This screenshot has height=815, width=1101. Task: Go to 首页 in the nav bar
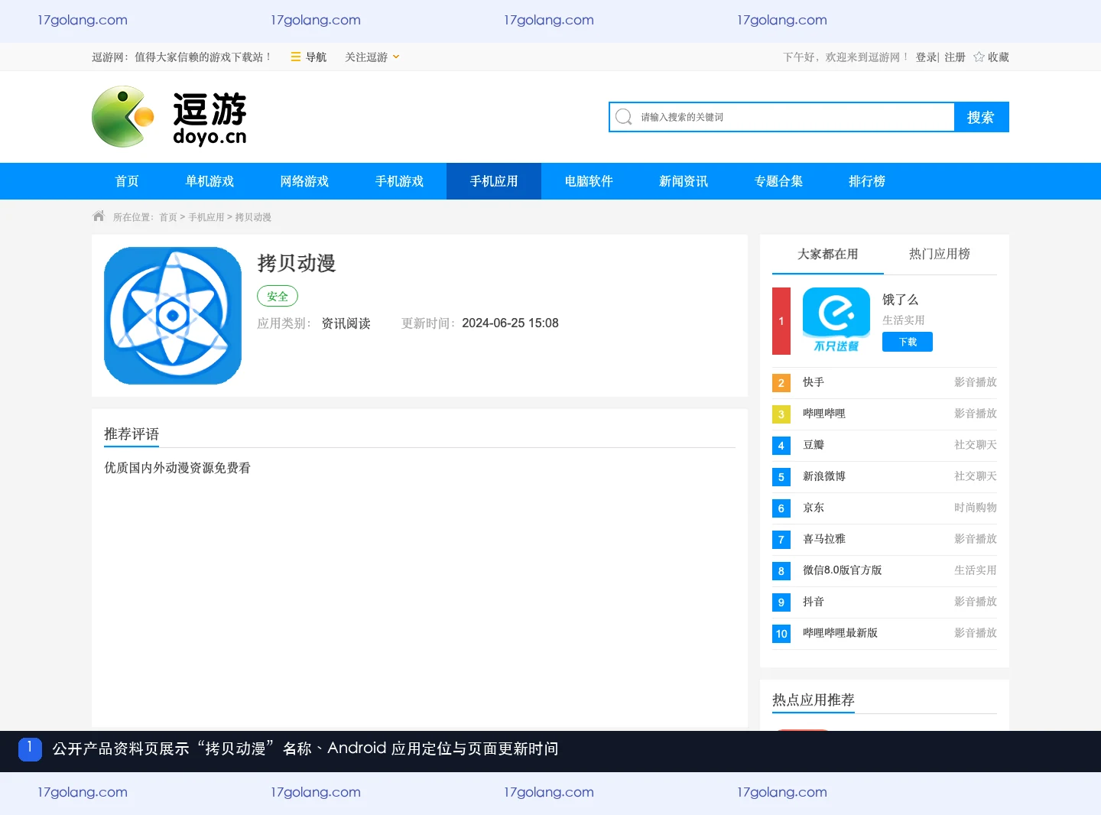tap(127, 181)
